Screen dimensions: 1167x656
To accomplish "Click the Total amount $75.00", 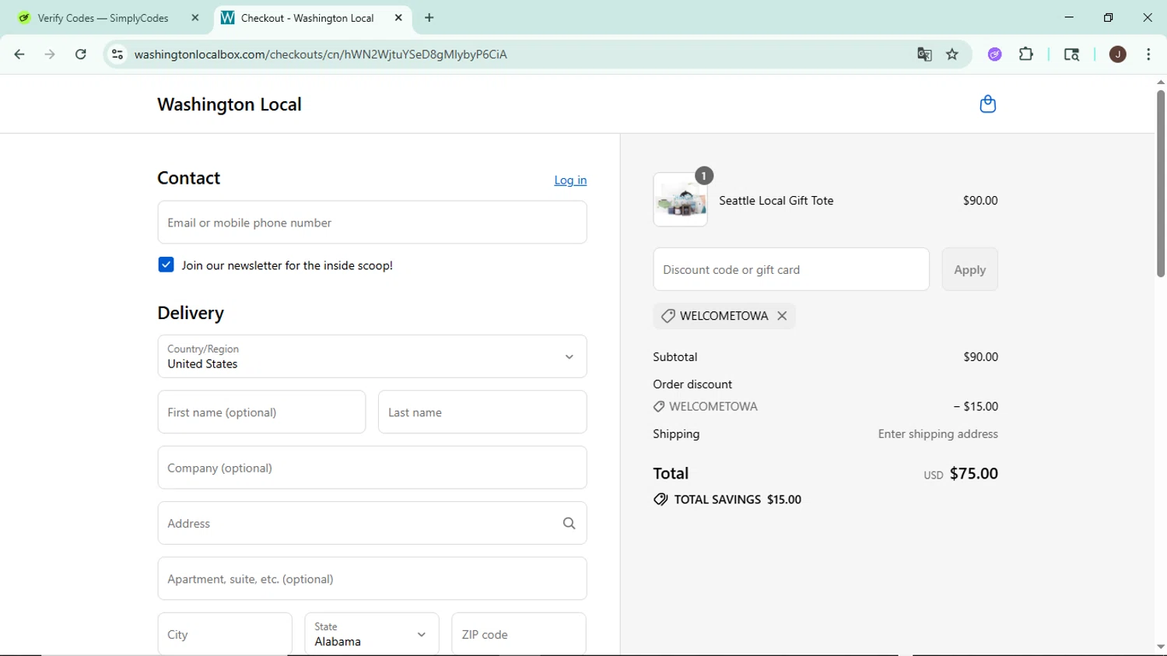I will [x=973, y=474].
